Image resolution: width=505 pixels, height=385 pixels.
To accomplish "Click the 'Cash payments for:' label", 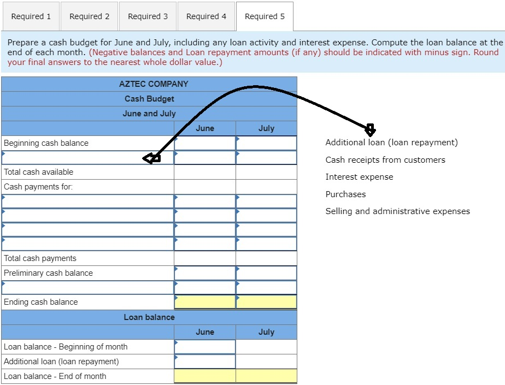I will coord(38,187).
